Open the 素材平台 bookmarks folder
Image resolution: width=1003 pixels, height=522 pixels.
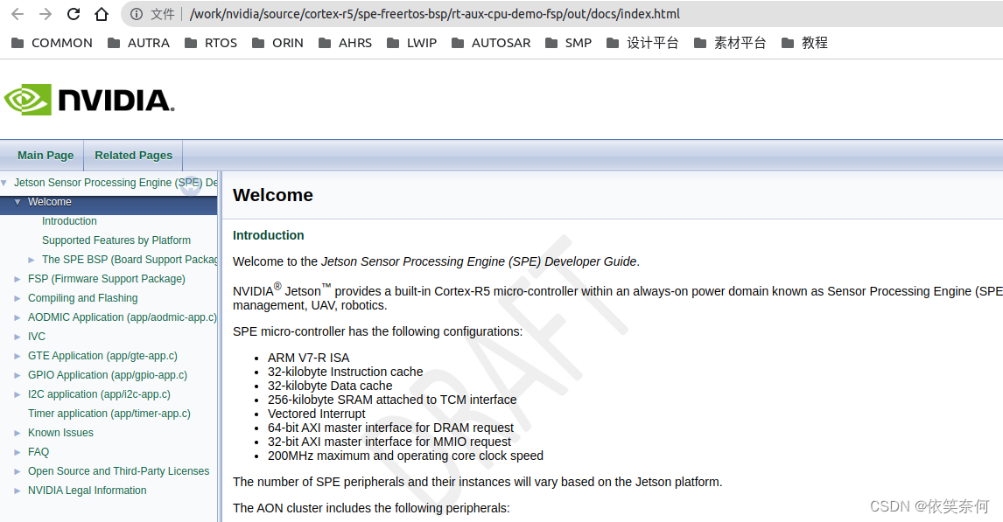730,43
